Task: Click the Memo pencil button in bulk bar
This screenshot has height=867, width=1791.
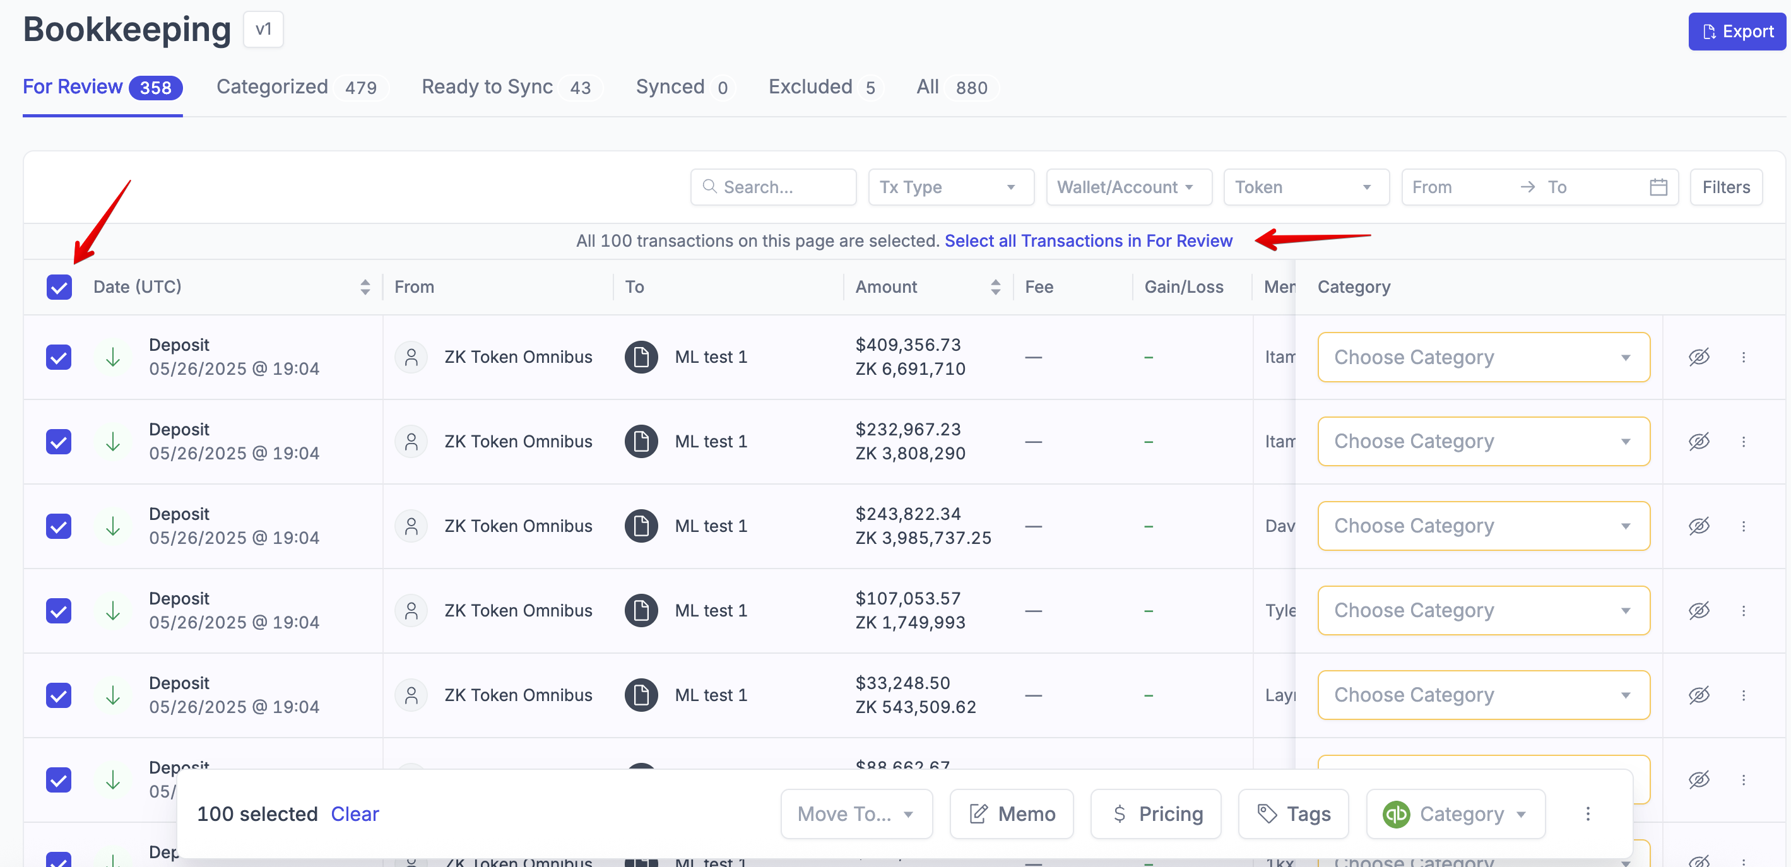Action: [x=1011, y=813]
